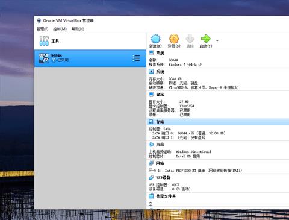Image resolution: width=289 pixels, height=220 pixels.
Task: Open the 声音 section header
Action: [160, 145]
